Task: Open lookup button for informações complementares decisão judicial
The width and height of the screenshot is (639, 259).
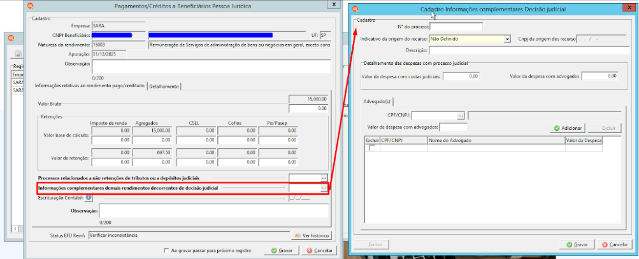Action: [x=324, y=188]
